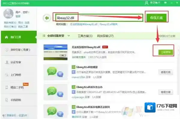Viewport: 180px width, 119px height.
Task: Open related question libeay32.dll缺失 link
Action: tap(108, 24)
